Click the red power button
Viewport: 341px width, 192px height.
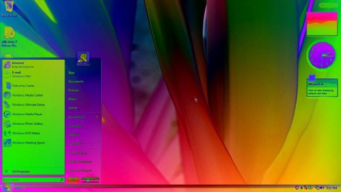coord(74,180)
